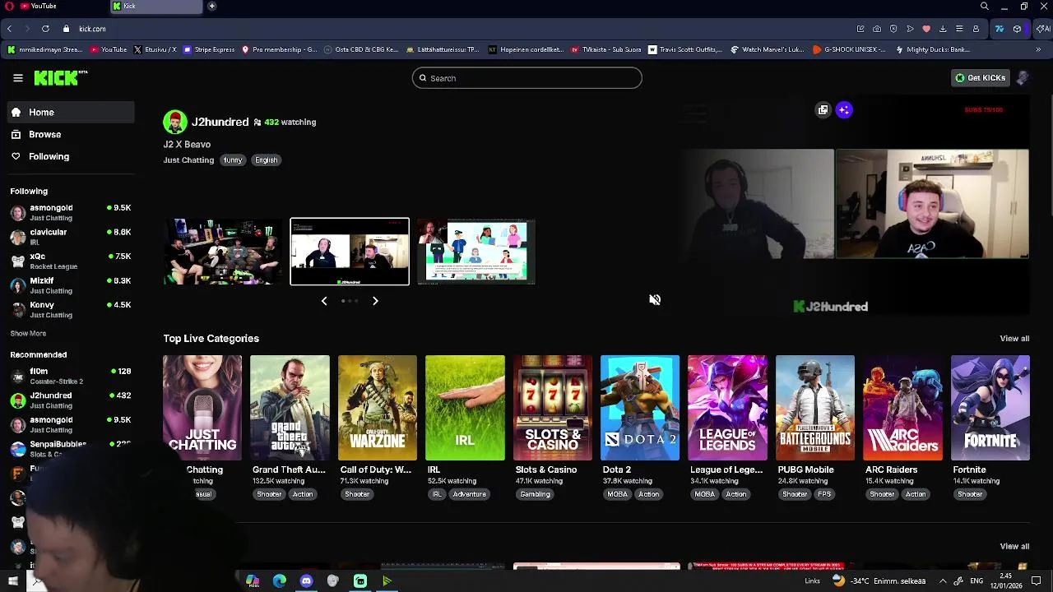Open the hamburger sidebar menu
Screen dimensions: 1053x592
(x=18, y=78)
